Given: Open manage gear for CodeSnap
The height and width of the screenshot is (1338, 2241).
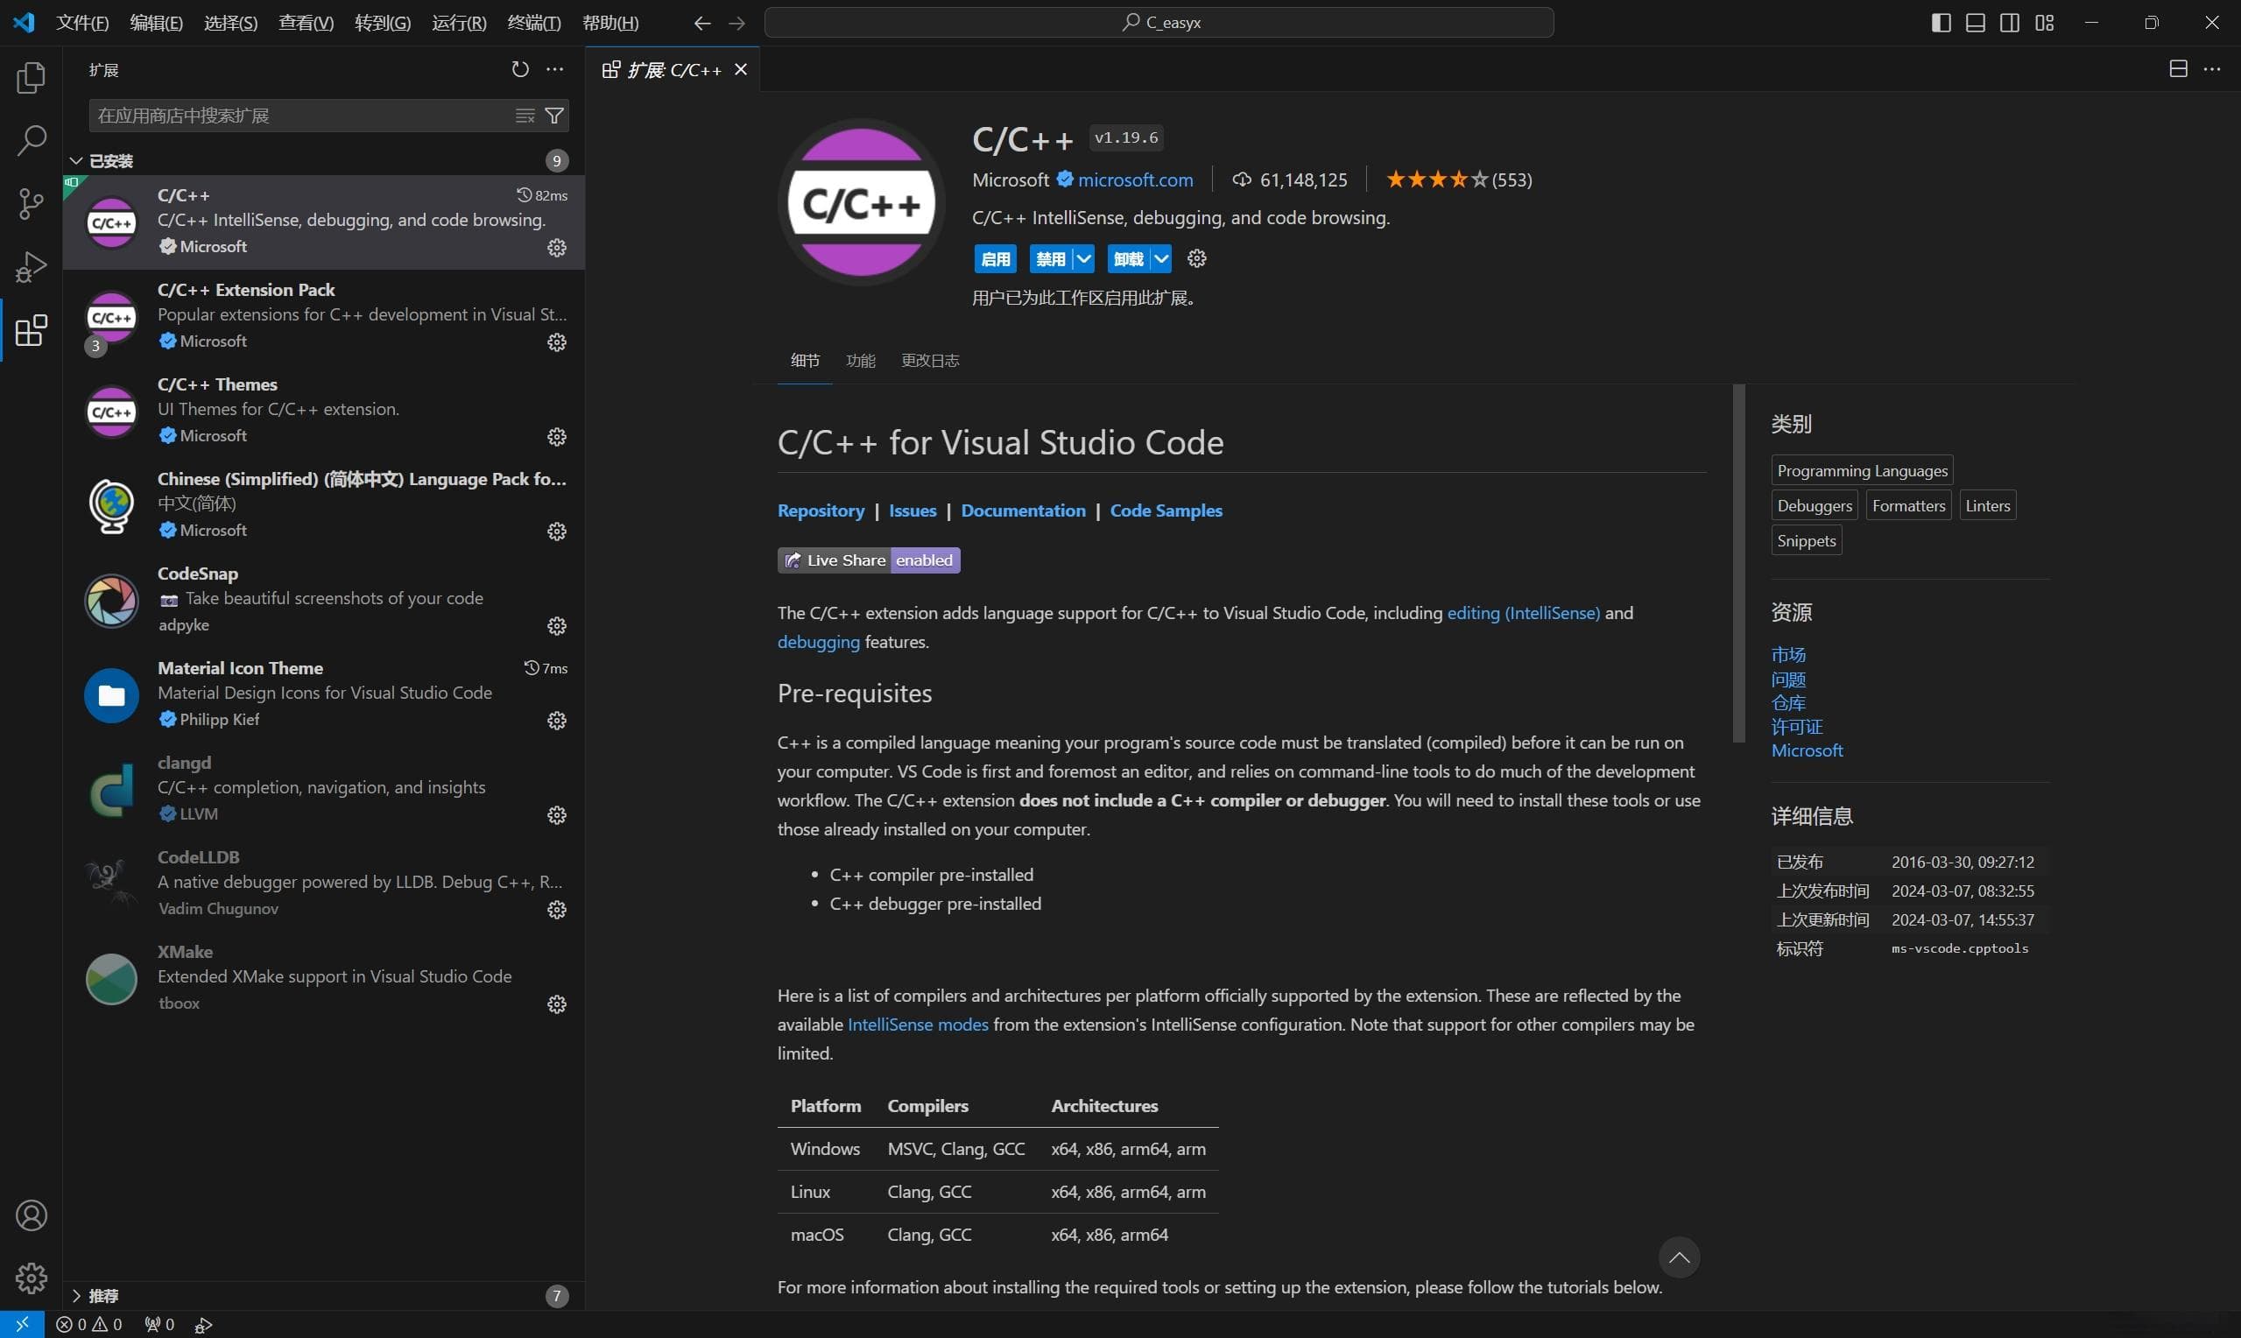Looking at the screenshot, I should pyautogui.click(x=557, y=626).
